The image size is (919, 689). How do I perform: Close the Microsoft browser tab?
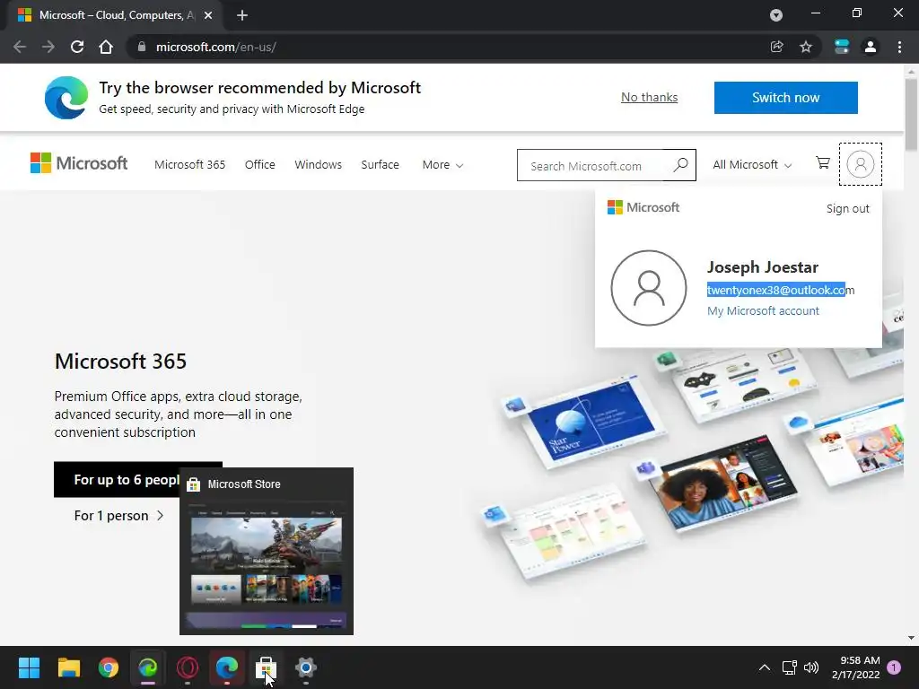point(208,15)
